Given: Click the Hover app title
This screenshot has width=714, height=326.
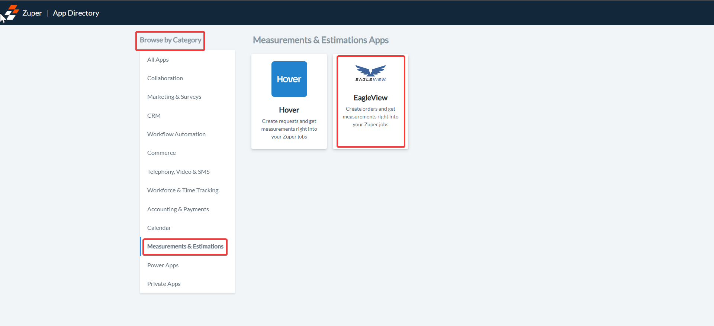Looking at the screenshot, I should pos(289,110).
